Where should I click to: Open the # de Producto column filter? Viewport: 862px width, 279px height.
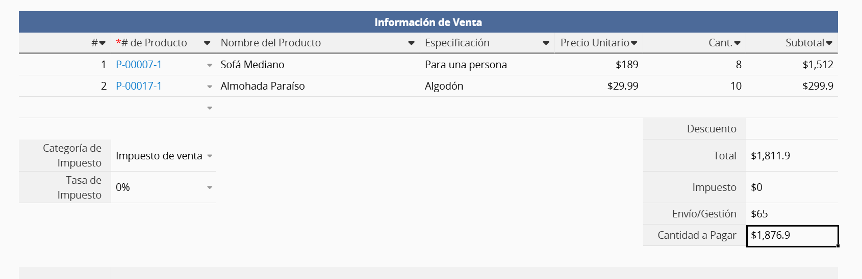[207, 43]
